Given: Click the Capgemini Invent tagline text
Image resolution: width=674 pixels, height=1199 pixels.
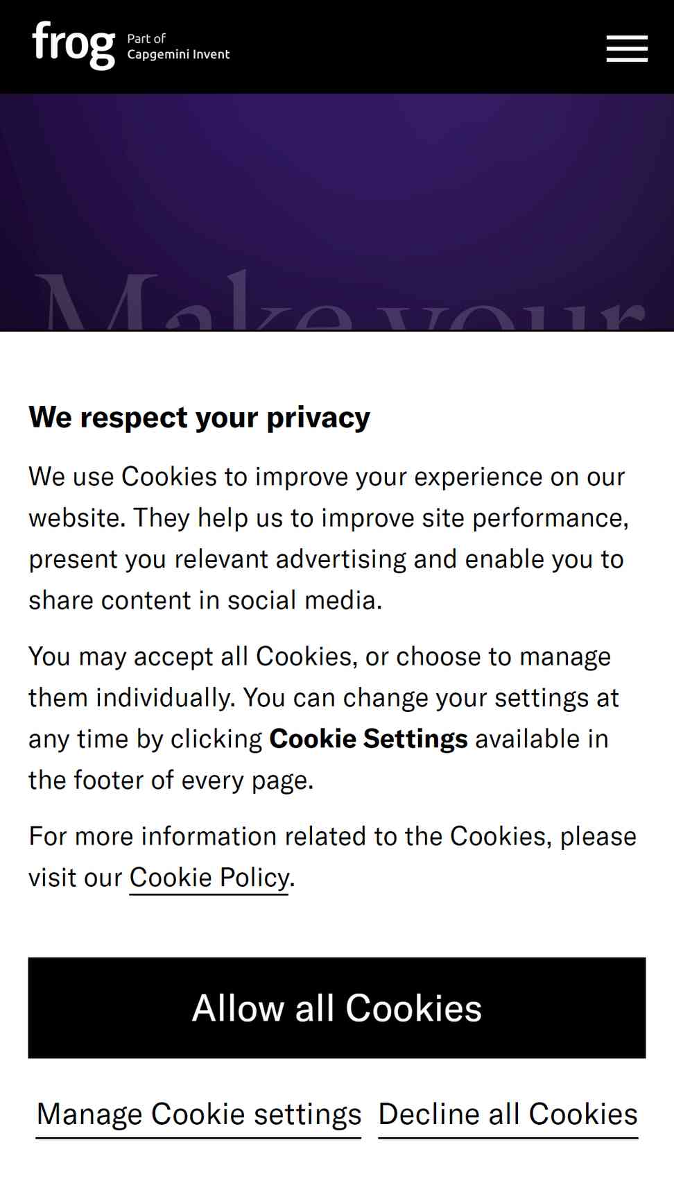Looking at the screenshot, I should tap(178, 55).
